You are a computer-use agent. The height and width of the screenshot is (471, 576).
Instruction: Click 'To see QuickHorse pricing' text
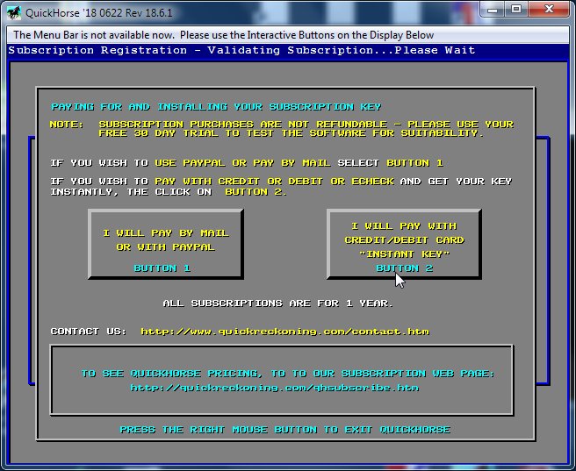[x=288, y=374]
